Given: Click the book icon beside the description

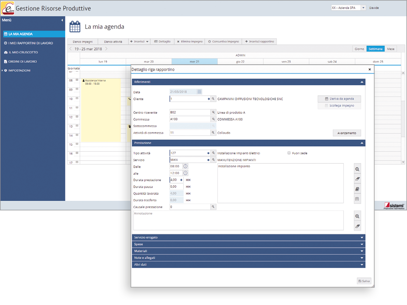Looking at the screenshot, I should coord(357,189).
